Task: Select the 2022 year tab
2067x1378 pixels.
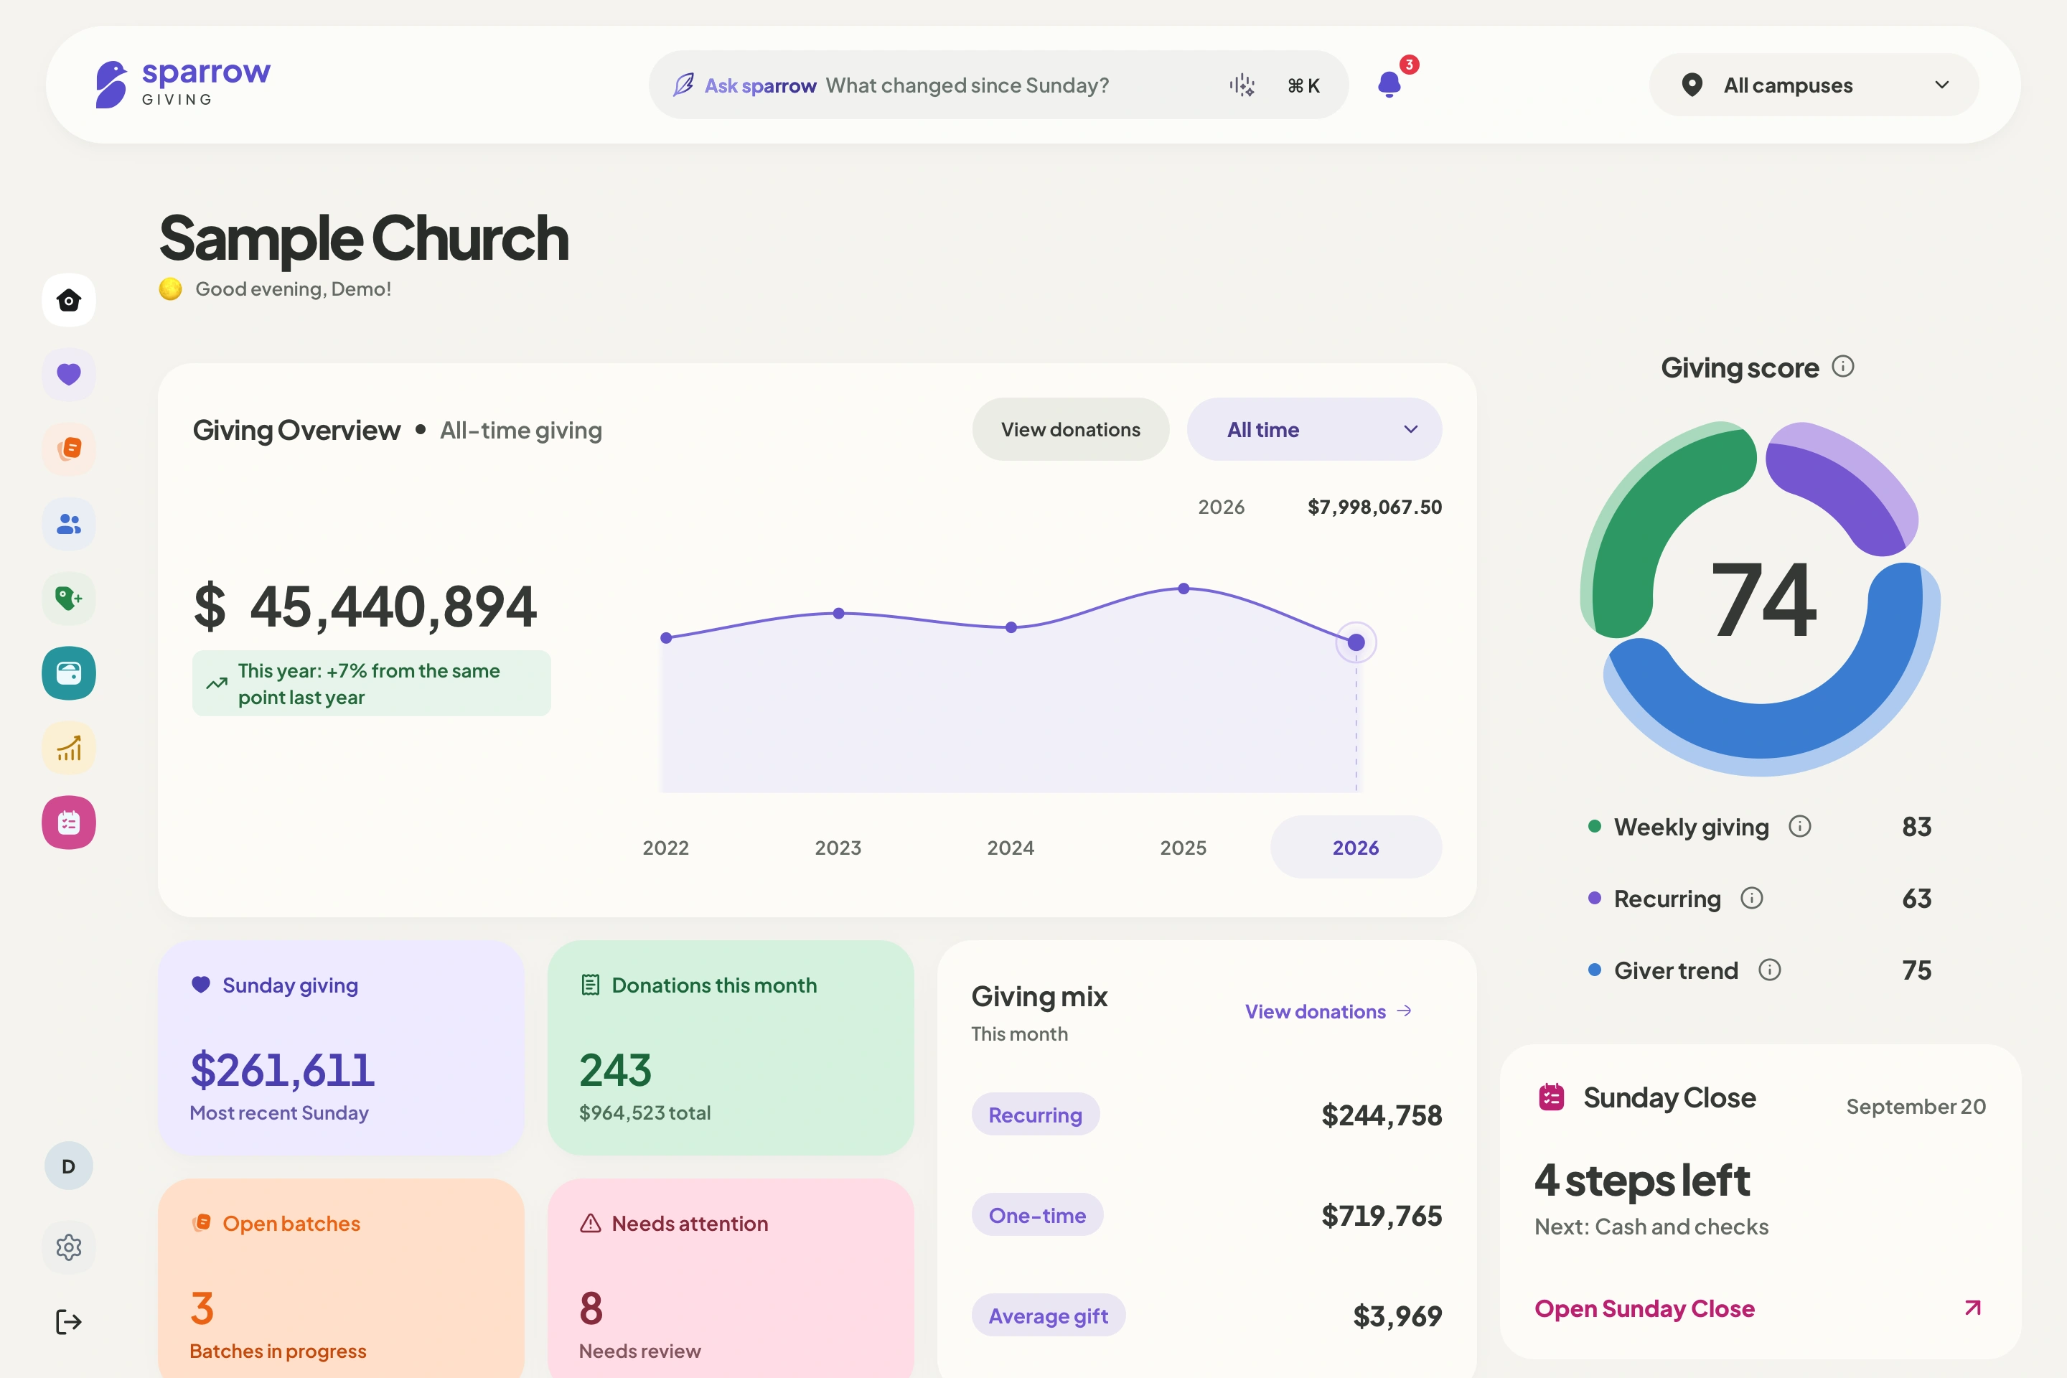Action: pyautogui.click(x=665, y=848)
